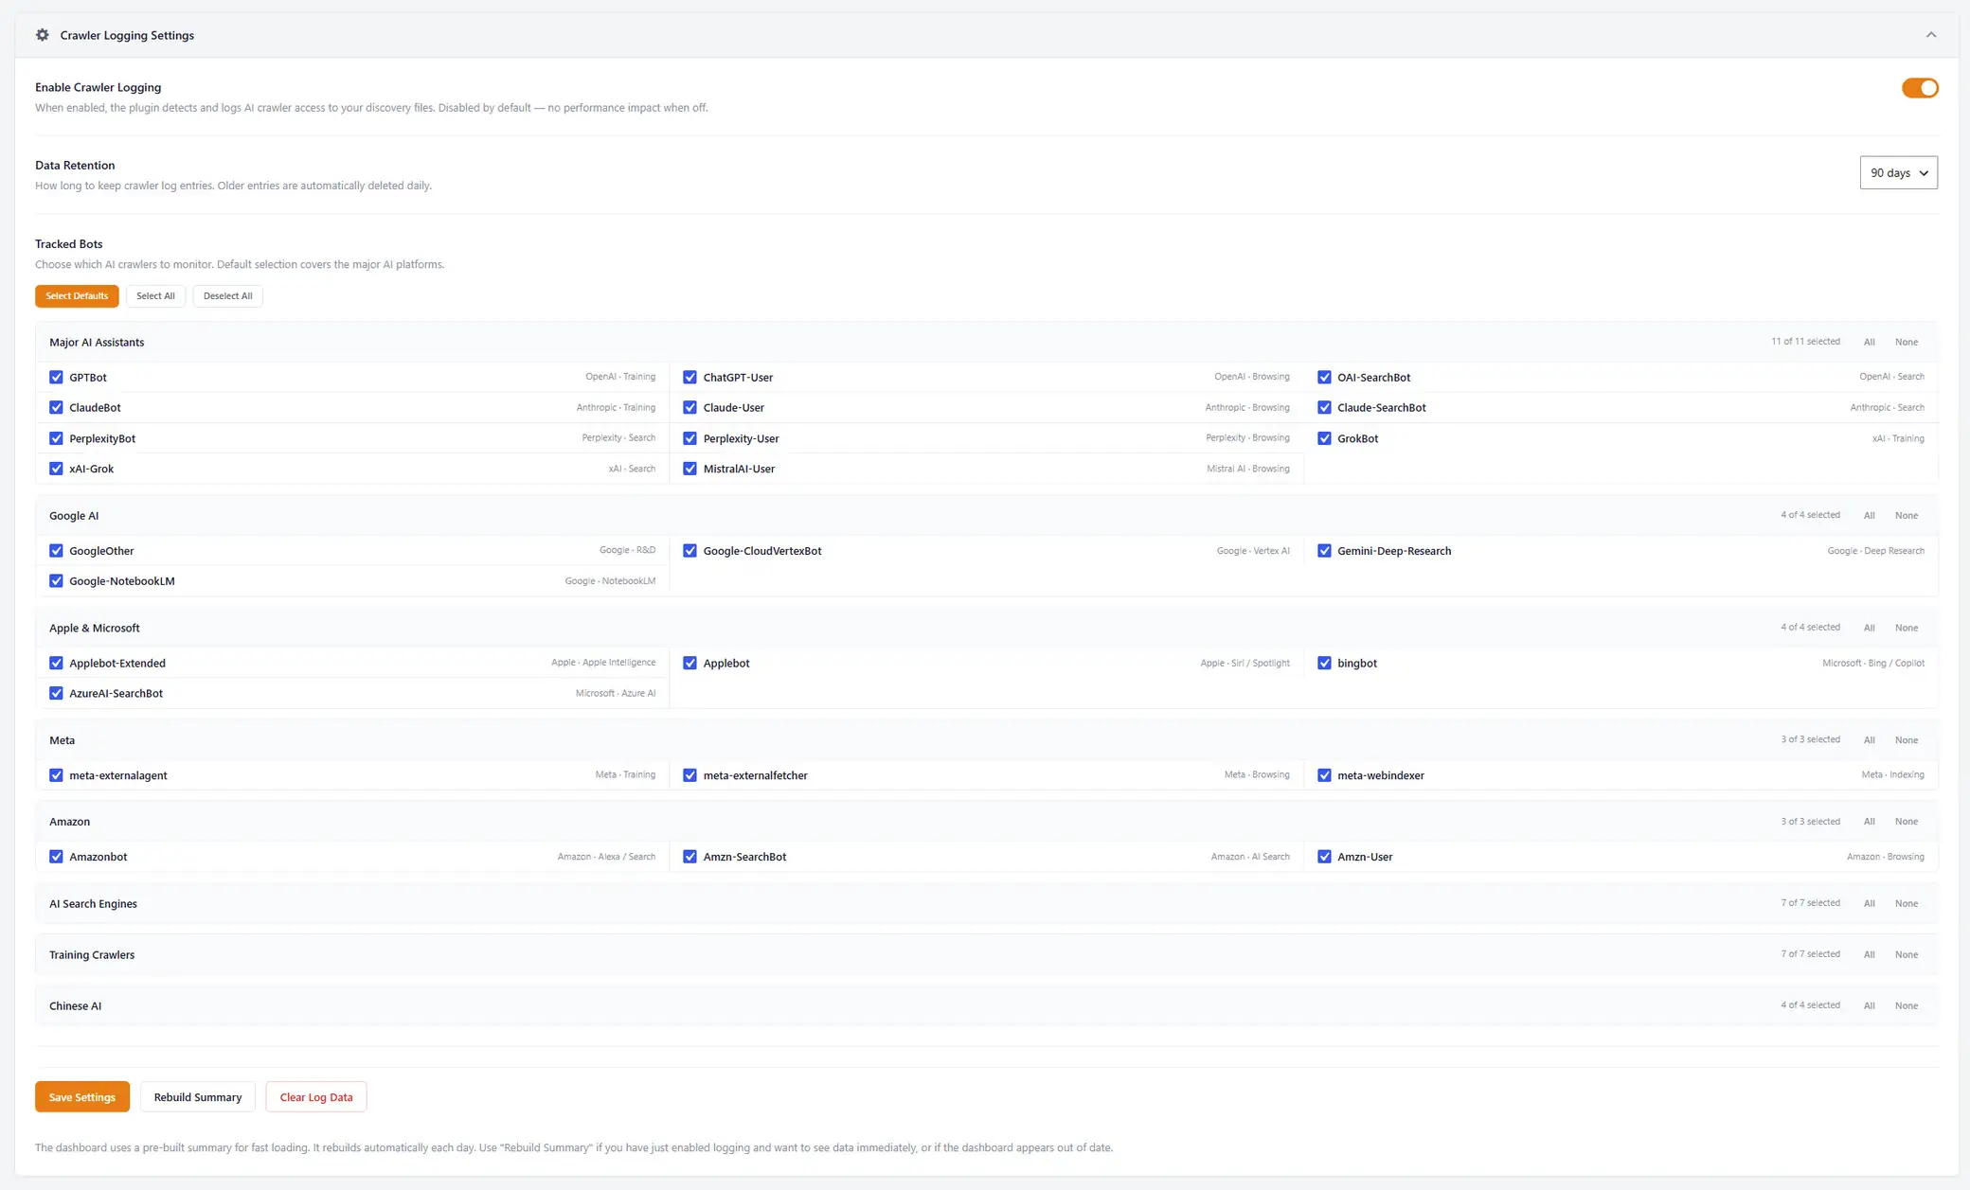Open the Data Retention 90 days dropdown
The image size is (1970, 1190).
[1898, 172]
